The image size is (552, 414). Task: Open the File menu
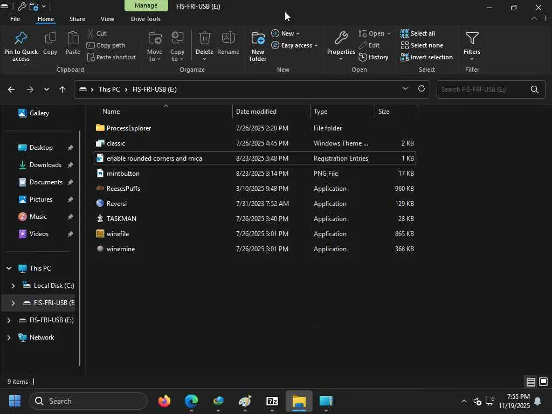(x=15, y=19)
